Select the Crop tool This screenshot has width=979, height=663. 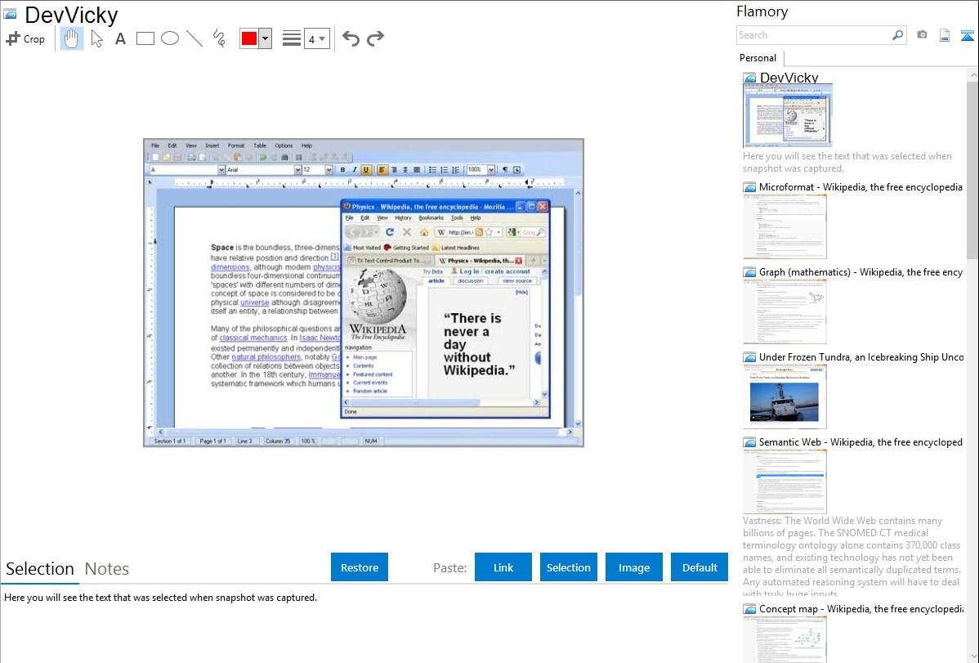coord(25,38)
